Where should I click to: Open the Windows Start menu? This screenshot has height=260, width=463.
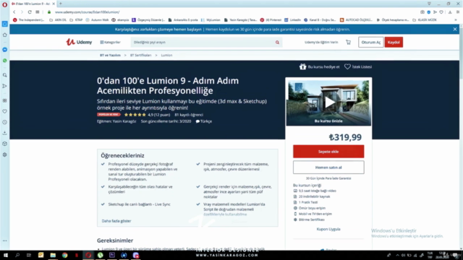[x=5, y=255]
